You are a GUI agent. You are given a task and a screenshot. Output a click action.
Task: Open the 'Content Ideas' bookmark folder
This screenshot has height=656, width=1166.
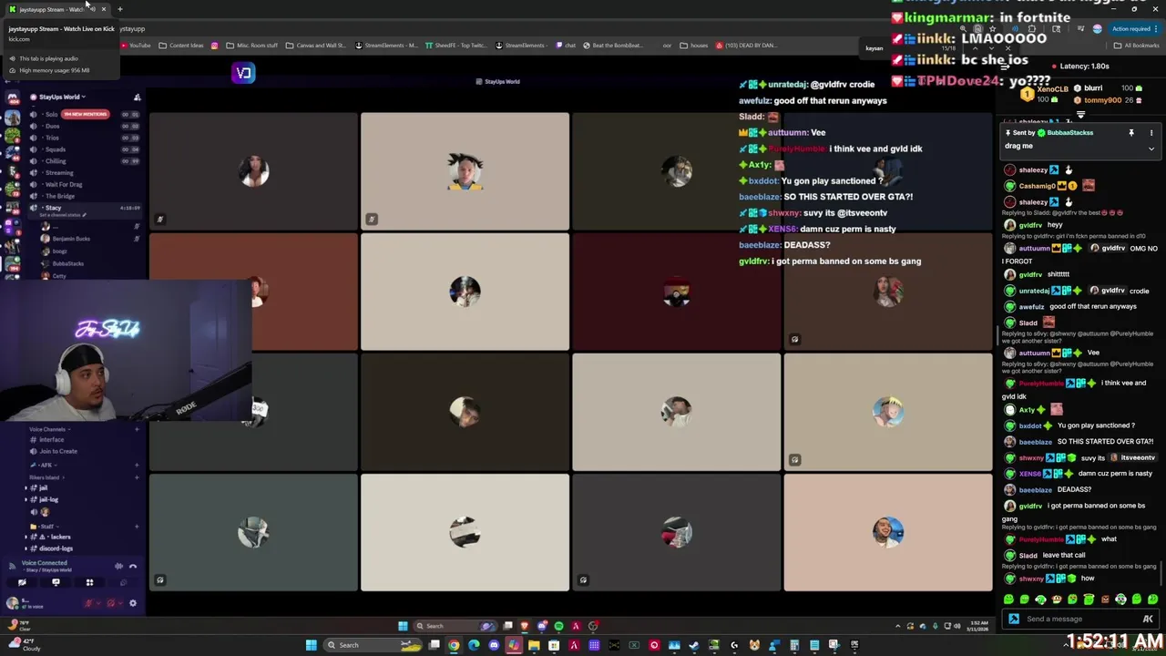tap(181, 46)
